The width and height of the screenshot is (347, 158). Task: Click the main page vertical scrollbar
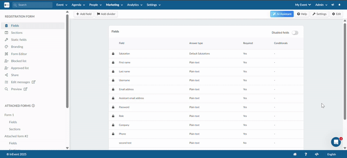pos(344,71)
